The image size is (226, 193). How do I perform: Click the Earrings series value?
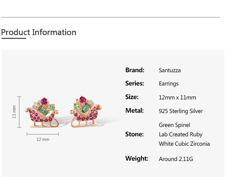click(169, 84)
